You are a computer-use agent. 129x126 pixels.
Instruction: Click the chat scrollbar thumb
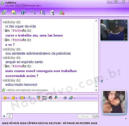(x=96, y=81)
